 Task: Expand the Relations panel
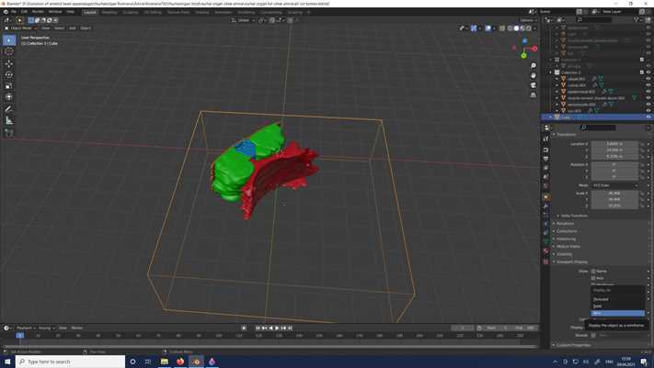pyautogui.click(x=565, y=224)
